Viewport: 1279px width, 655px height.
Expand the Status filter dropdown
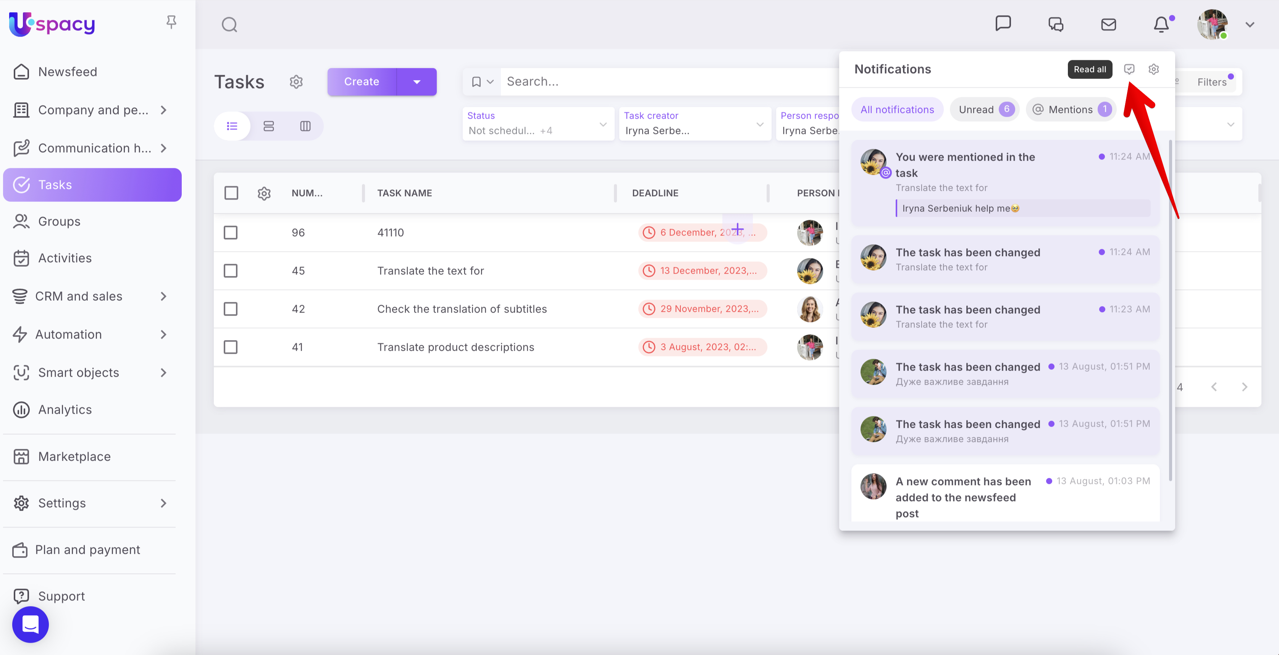[603, 124]
